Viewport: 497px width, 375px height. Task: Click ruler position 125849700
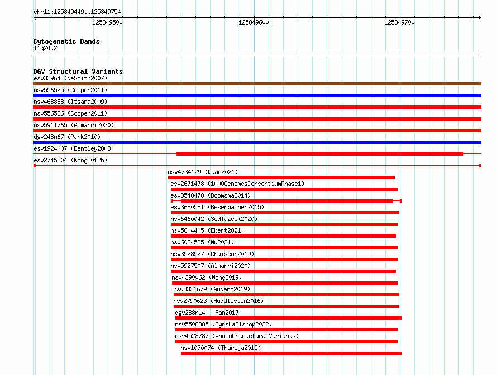399,22
